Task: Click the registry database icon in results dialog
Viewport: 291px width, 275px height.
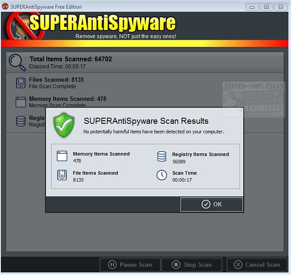Action: [162, 156]
